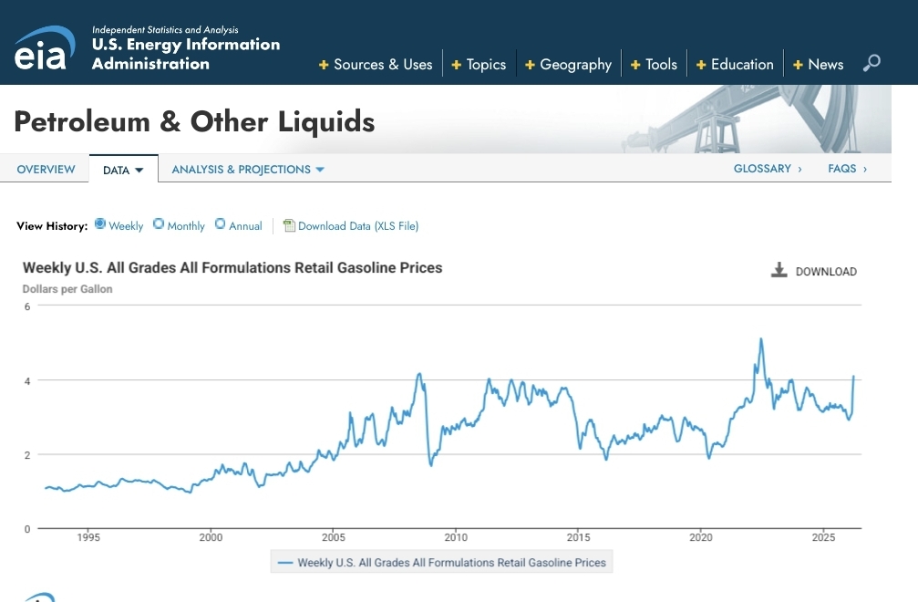Click the 2015 x-axis label
Viewport: 918px width, 602px height.
[x=579, y=537]
